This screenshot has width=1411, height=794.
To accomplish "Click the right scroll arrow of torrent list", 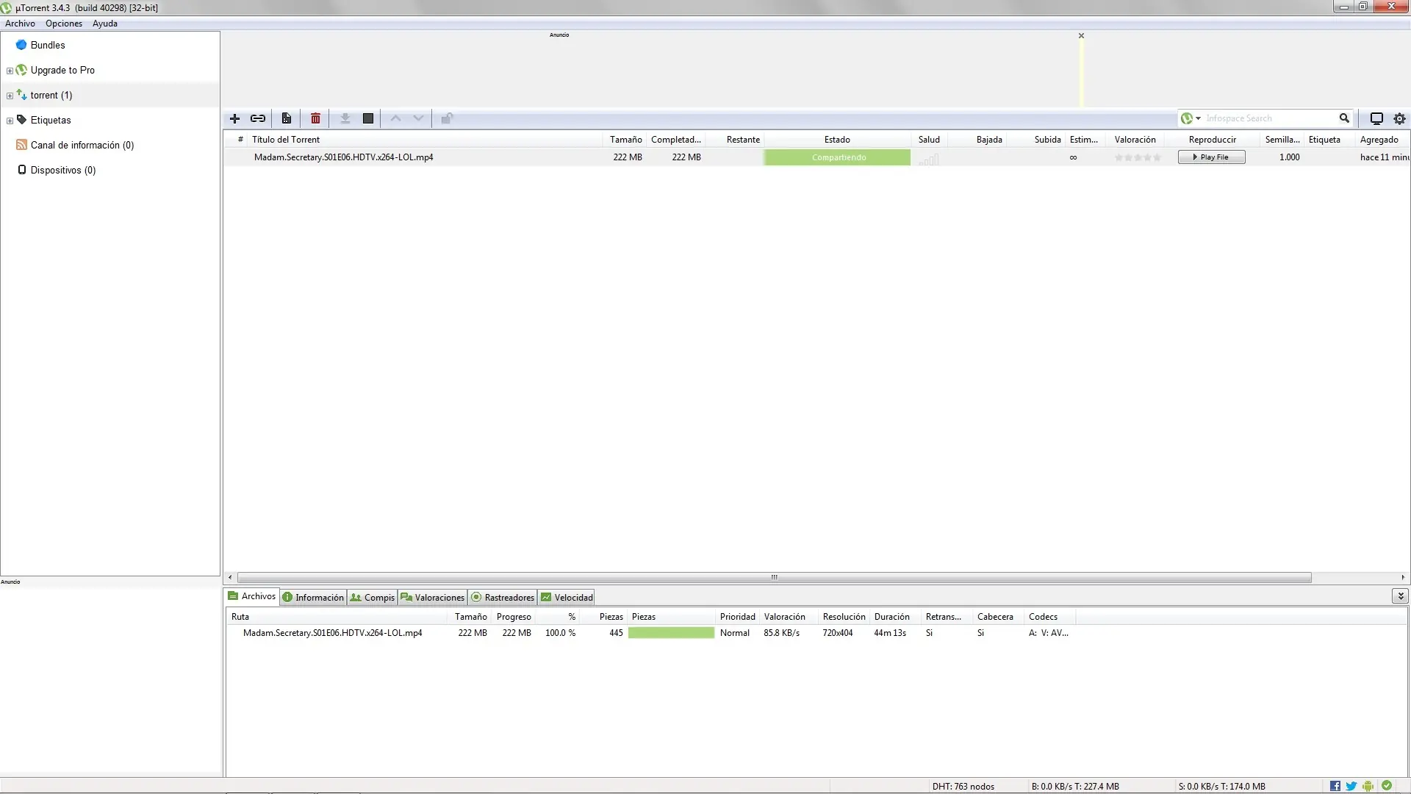I will click(x=1403, y=577).
